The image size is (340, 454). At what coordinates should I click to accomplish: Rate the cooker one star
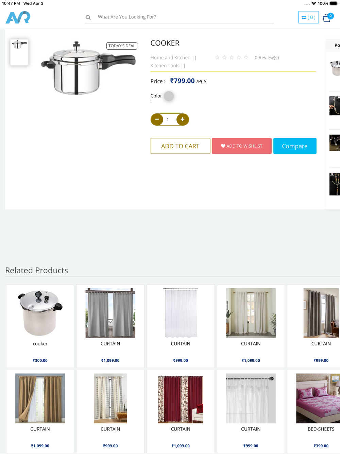[217, 58]
